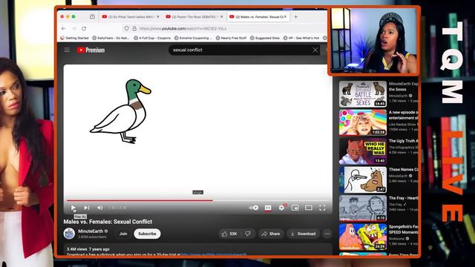The width and height of the screenshot is (475, 267).
Task: Open 'These Names' MinuteEarth video title
Action: [403, 170]
